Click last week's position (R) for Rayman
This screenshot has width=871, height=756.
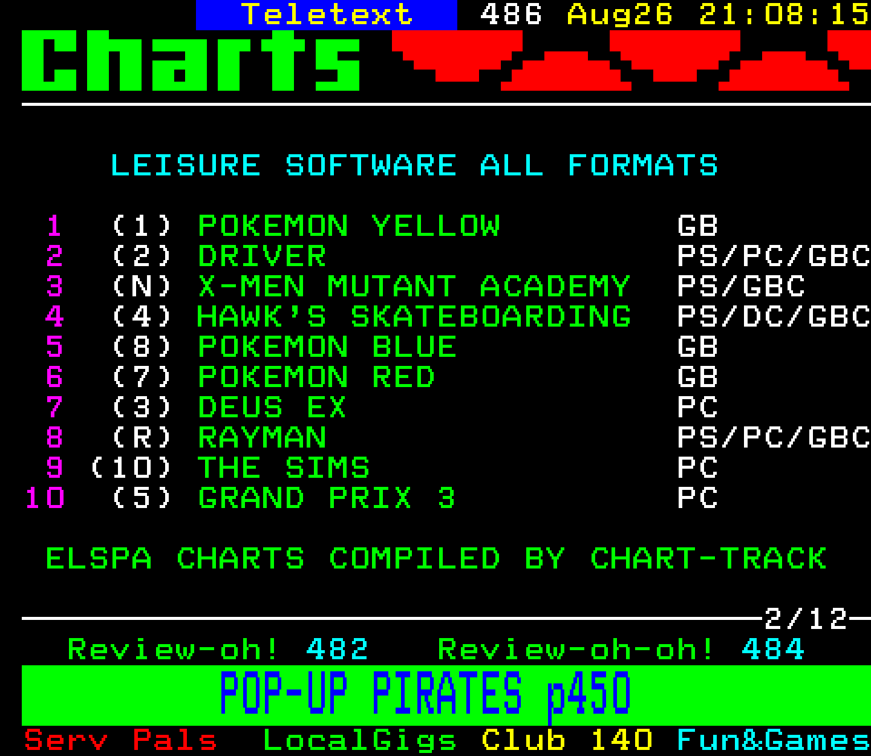(x=142, y=438)
